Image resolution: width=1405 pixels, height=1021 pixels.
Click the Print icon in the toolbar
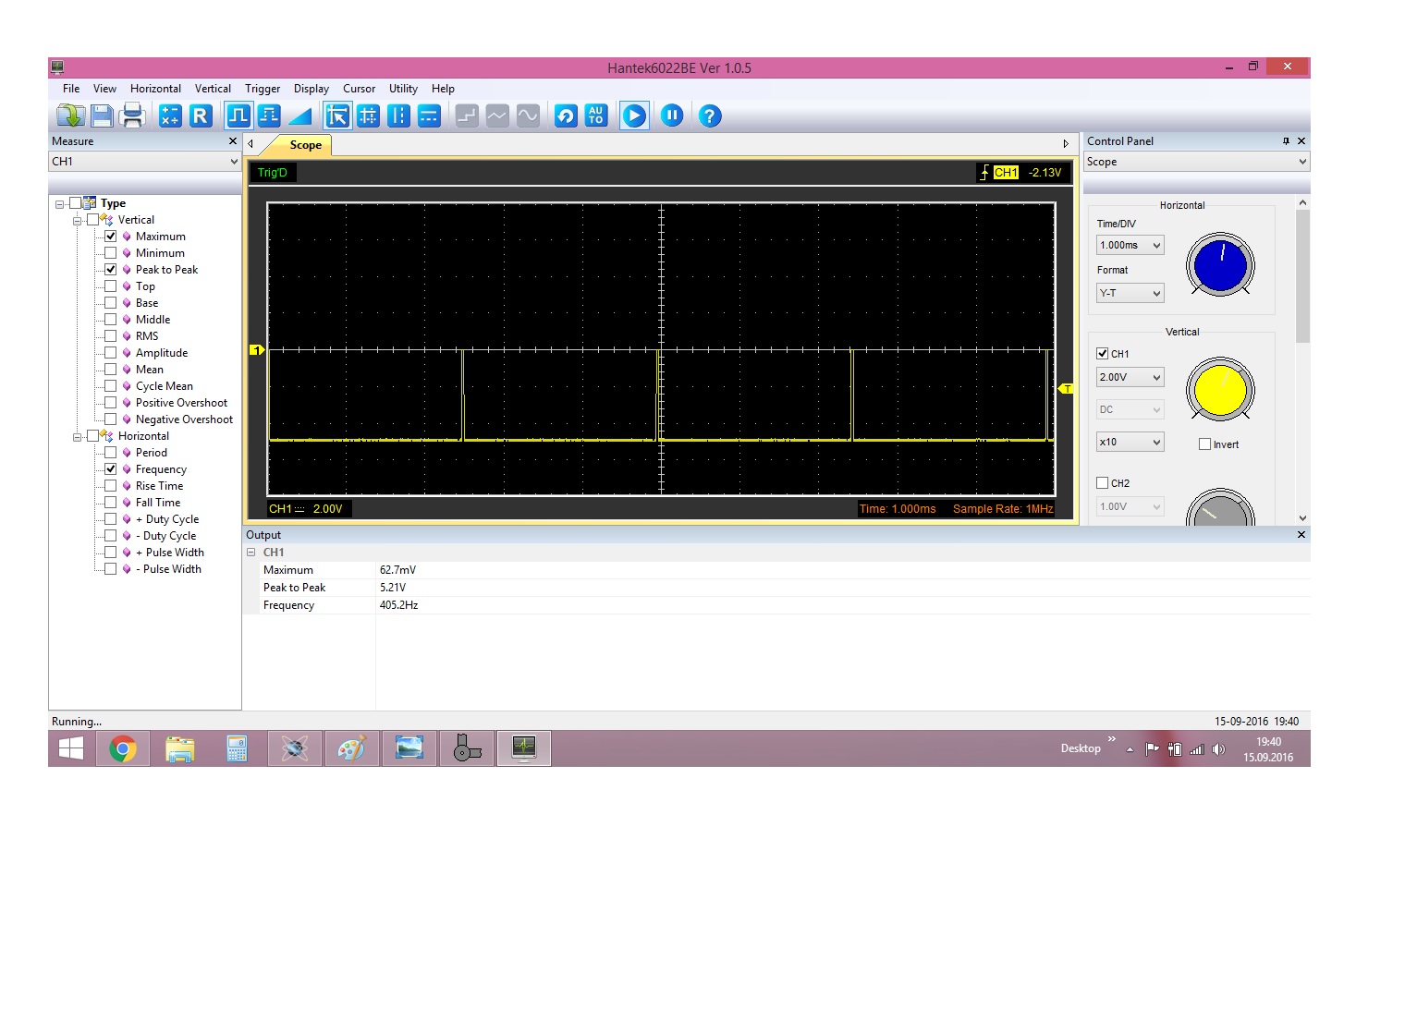(132, 115)
